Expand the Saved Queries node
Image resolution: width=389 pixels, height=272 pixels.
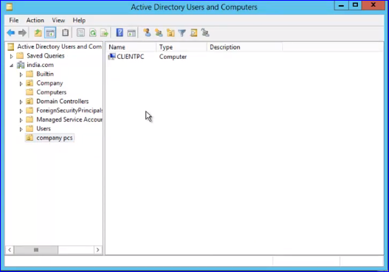coord(11,56)
